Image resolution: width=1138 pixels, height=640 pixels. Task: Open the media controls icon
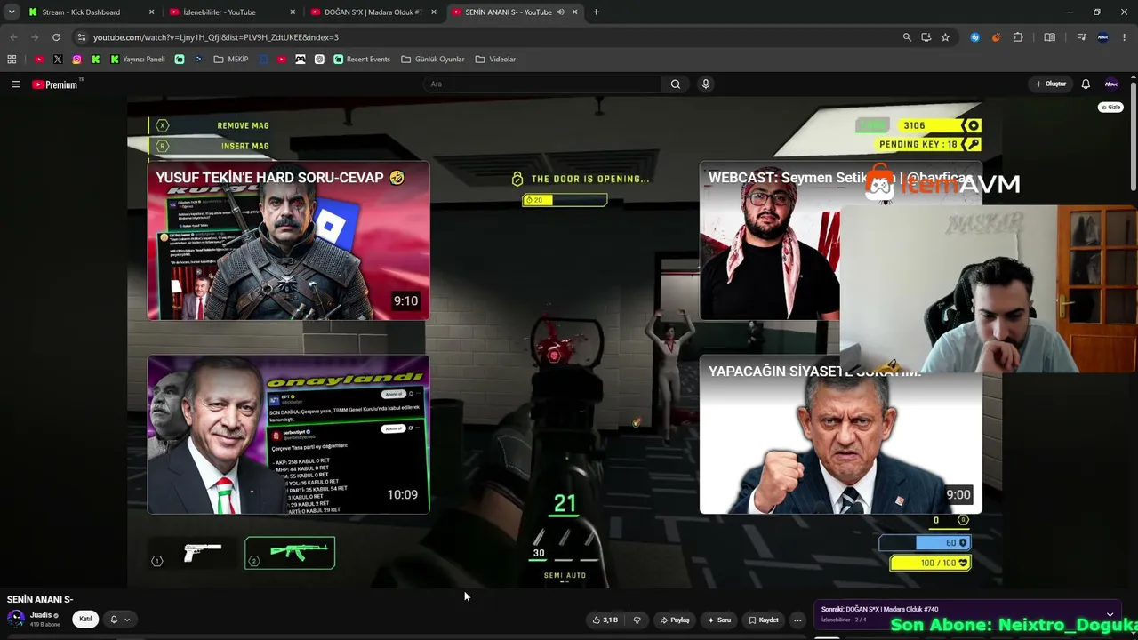tap(1081, 37)
